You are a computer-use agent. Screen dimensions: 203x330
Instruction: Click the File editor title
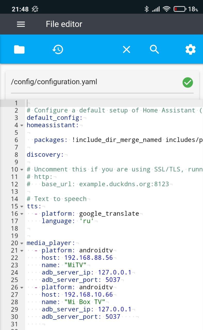(x=64, y=24)
